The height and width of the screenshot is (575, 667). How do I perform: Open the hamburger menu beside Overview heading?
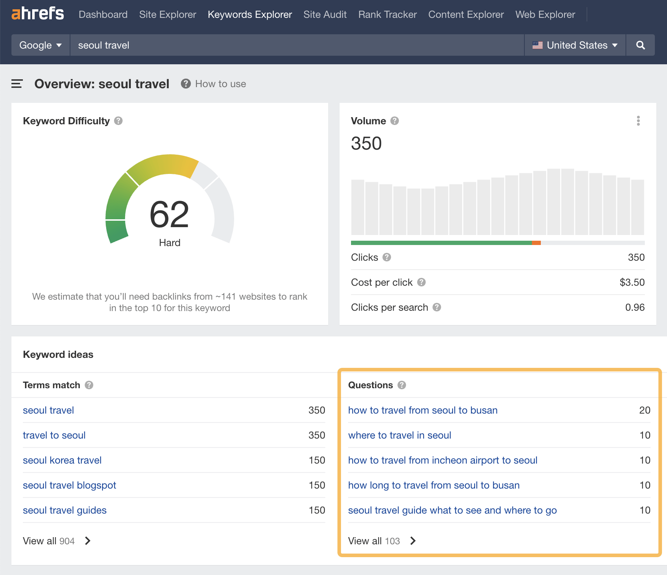16,84
